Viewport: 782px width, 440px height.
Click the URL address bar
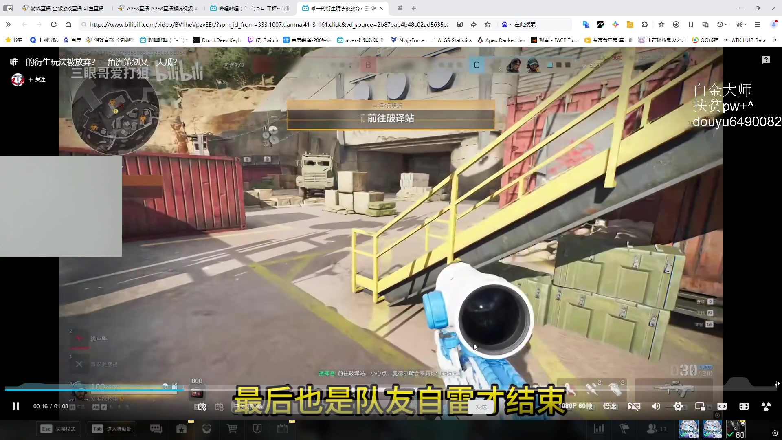tap(268, 24)
